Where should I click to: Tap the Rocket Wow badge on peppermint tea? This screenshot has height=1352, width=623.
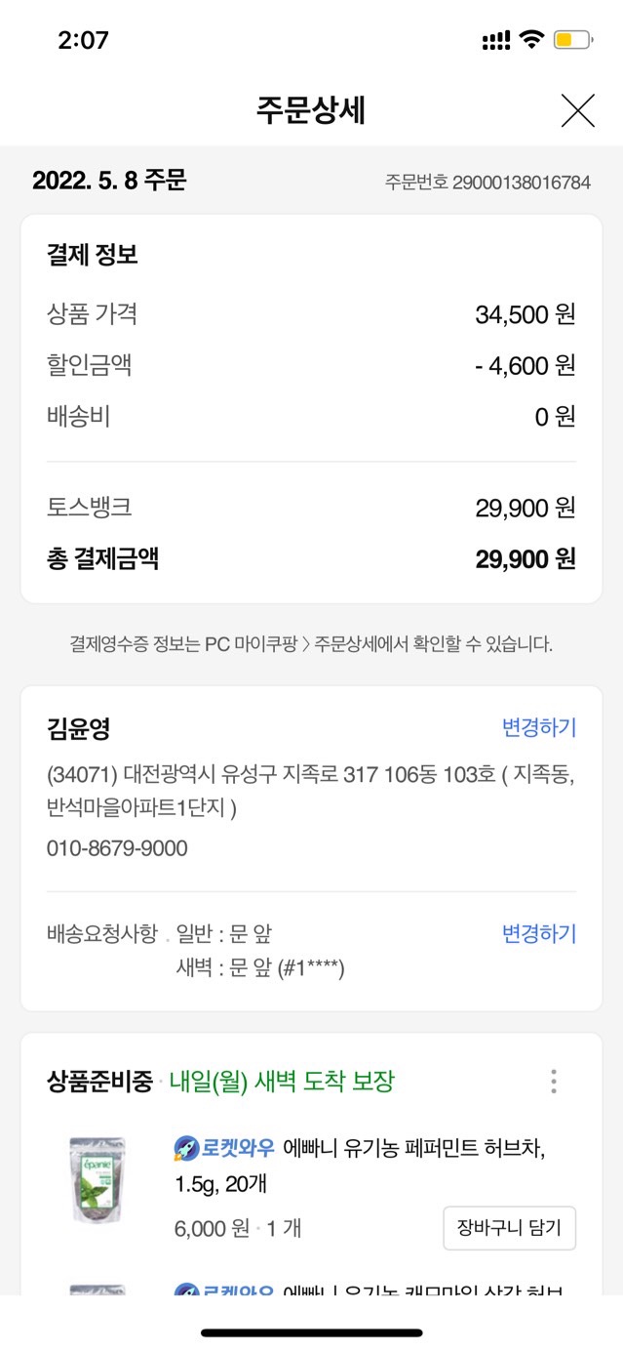click(x=226, y=1148)
